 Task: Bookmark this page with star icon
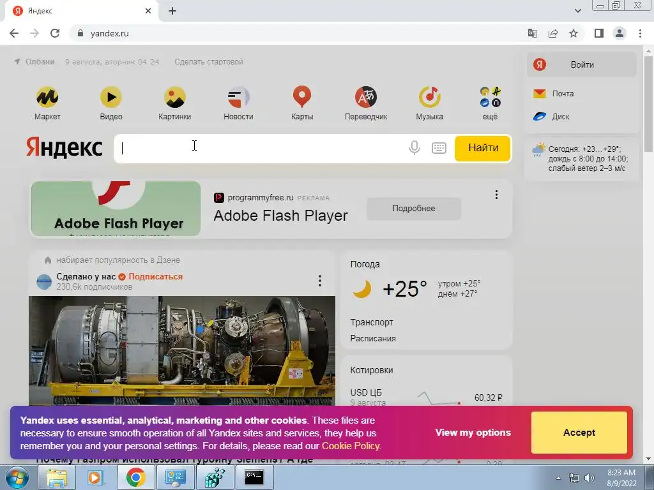[574, 33]
